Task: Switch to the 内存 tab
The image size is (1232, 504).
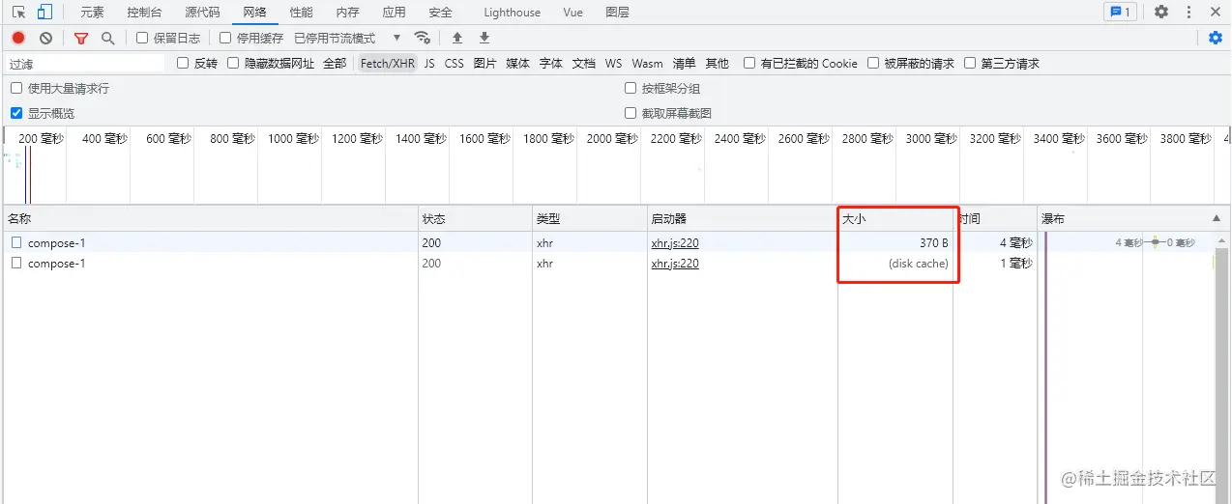Action: (348, 13)
